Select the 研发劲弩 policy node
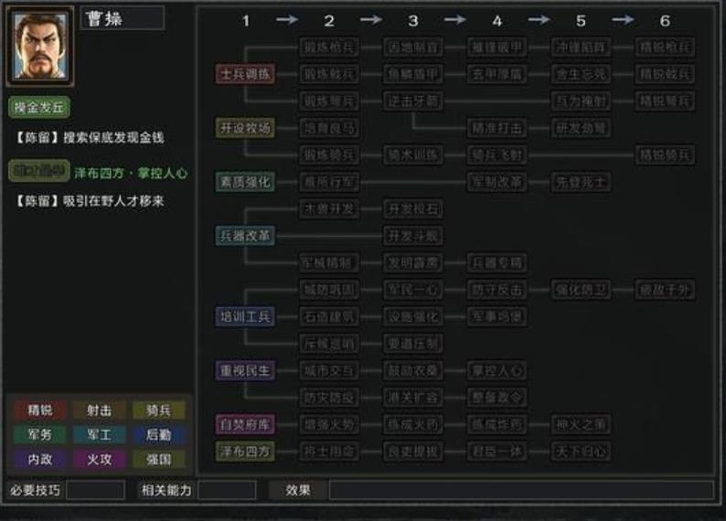This screenshot has width=726, height=521. click(x=581, y=128)
